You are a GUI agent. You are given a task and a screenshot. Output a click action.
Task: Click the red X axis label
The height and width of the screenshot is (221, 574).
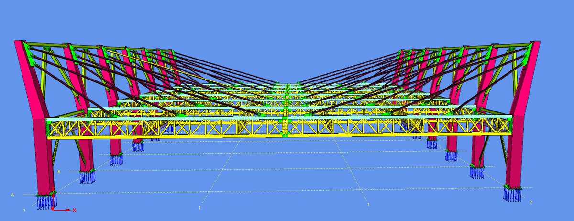pyautogui.click(x=75, y=210)
